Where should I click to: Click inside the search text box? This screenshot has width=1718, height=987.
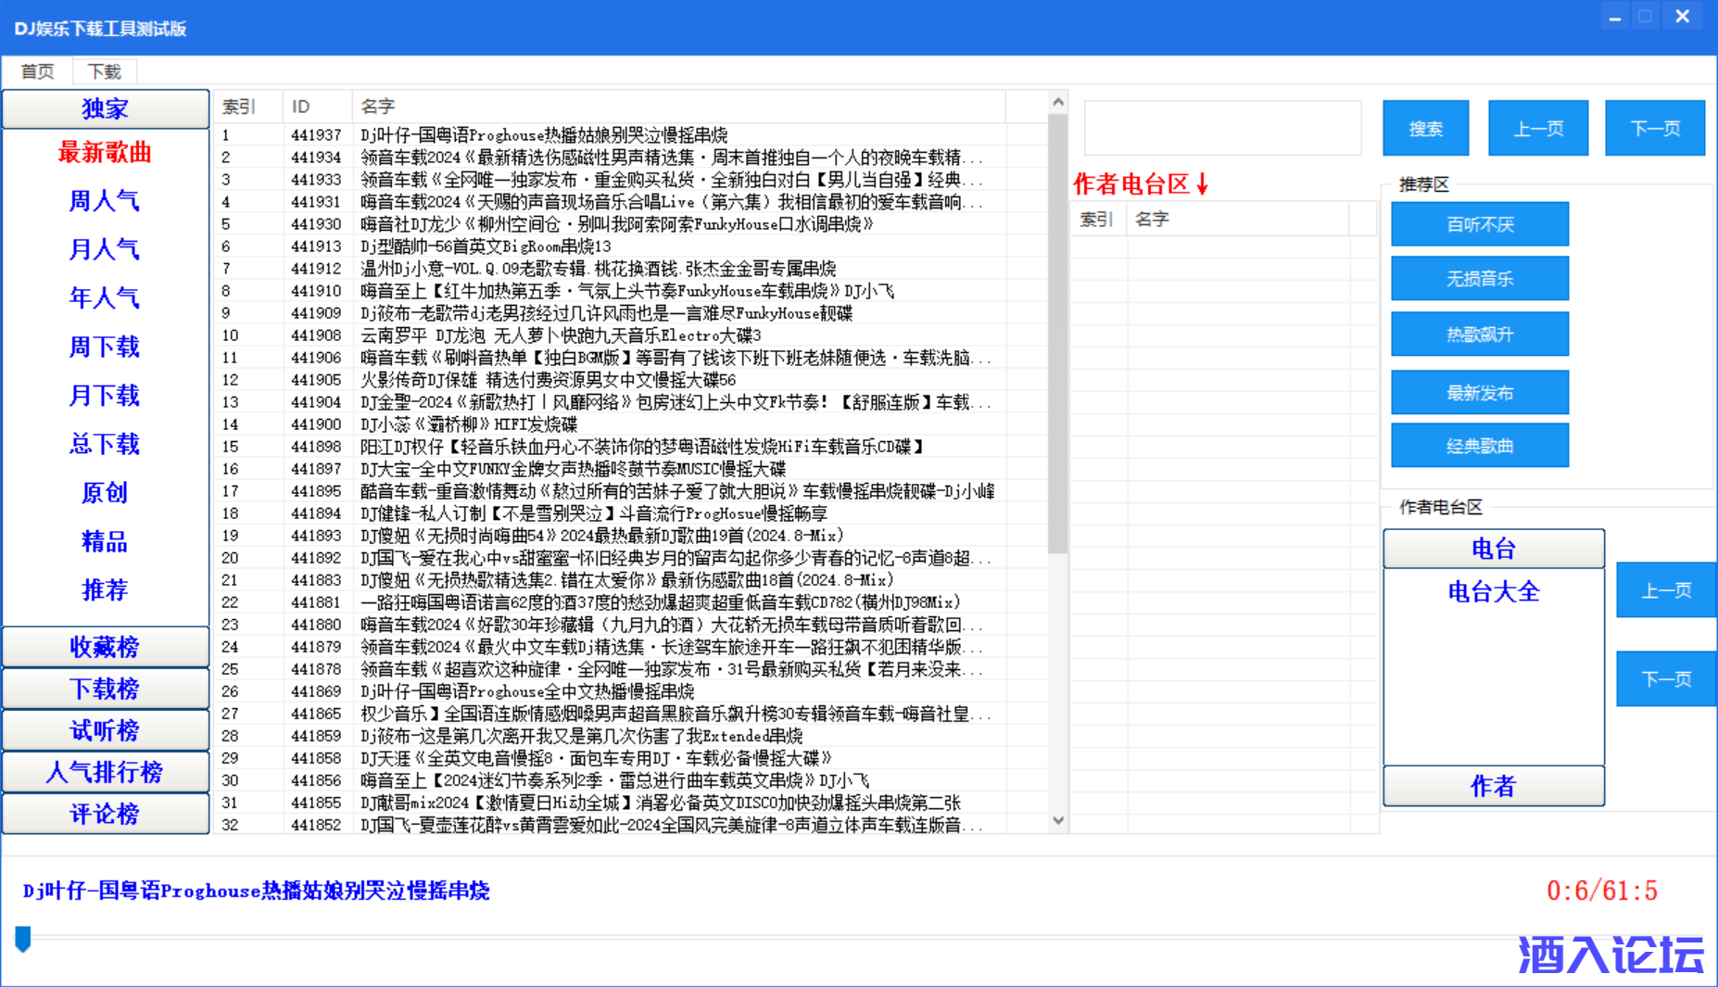[1222, 128]
